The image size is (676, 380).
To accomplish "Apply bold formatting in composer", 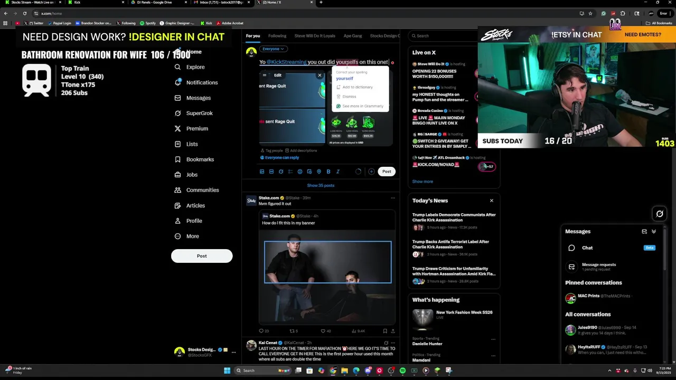I will click(x=328, y=172).
